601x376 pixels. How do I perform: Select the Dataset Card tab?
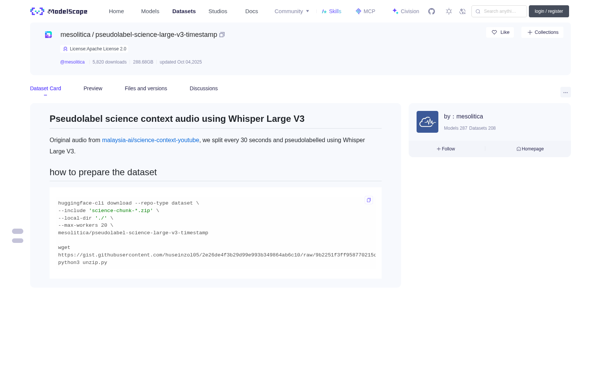[45, 88]
